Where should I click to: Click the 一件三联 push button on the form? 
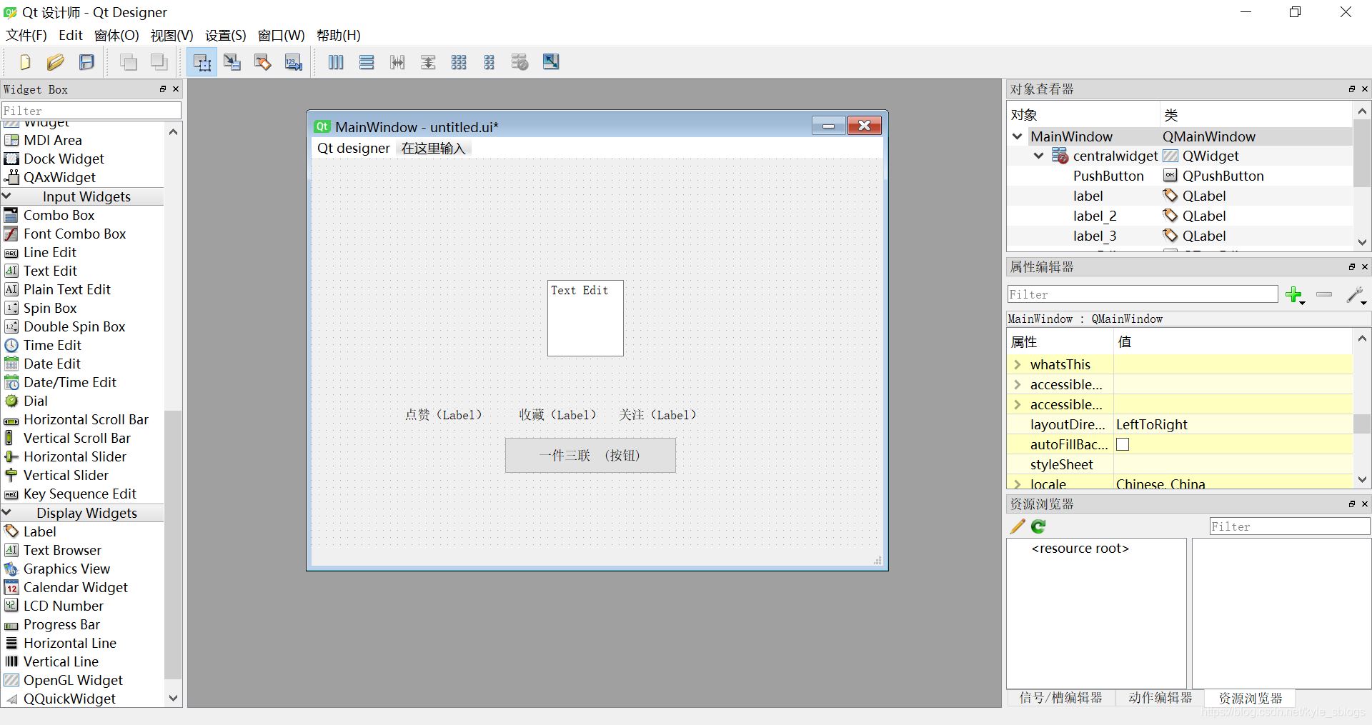click(x=589, y=455)
